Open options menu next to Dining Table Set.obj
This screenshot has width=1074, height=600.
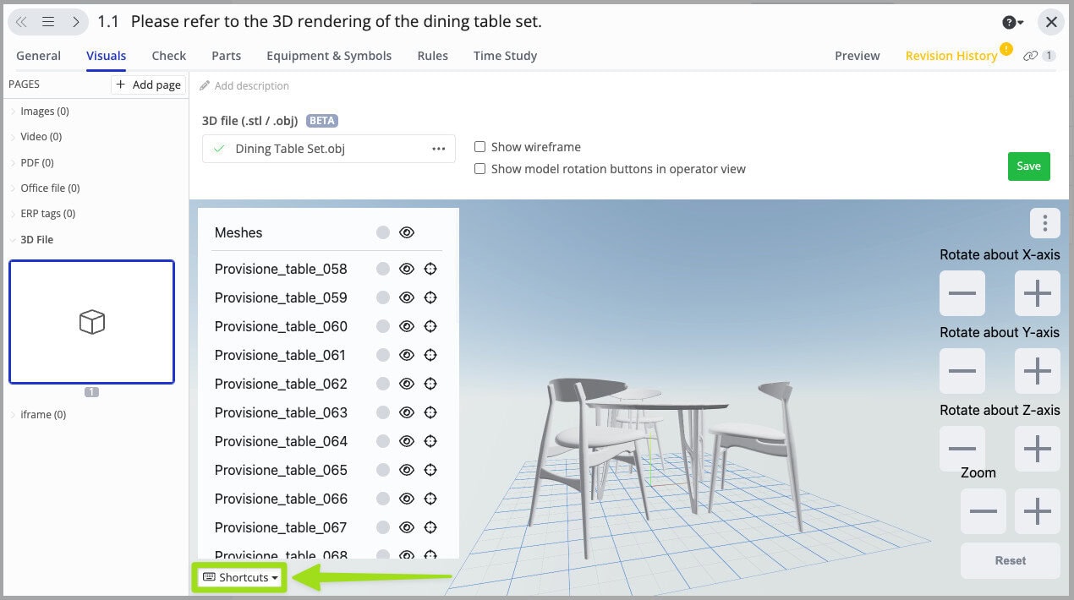438,149
